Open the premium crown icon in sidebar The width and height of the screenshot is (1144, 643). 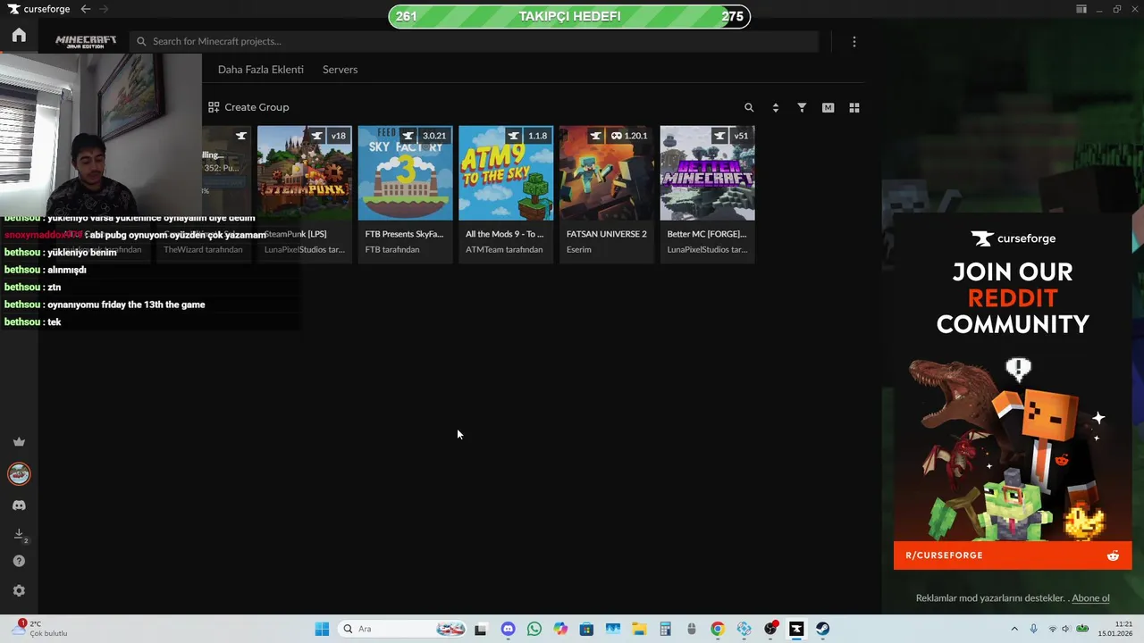pos(19,441)
